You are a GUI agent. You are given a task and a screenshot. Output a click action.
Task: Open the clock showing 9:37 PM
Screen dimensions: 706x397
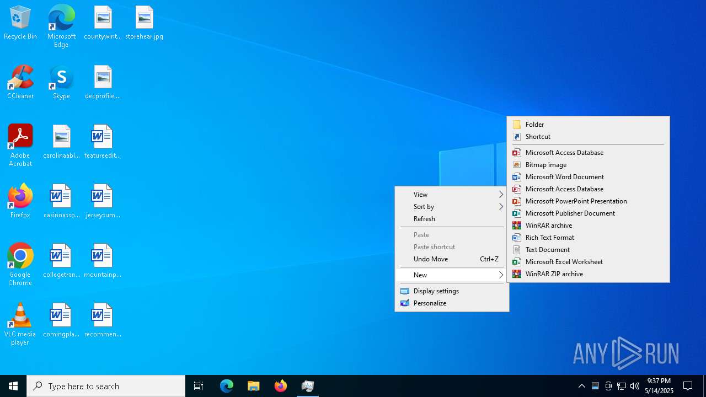click(660, 386)
